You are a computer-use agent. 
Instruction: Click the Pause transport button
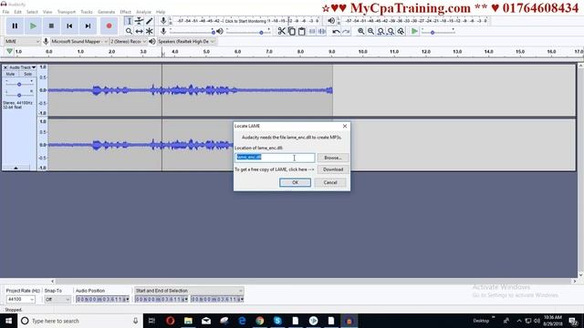click(15, 26)
